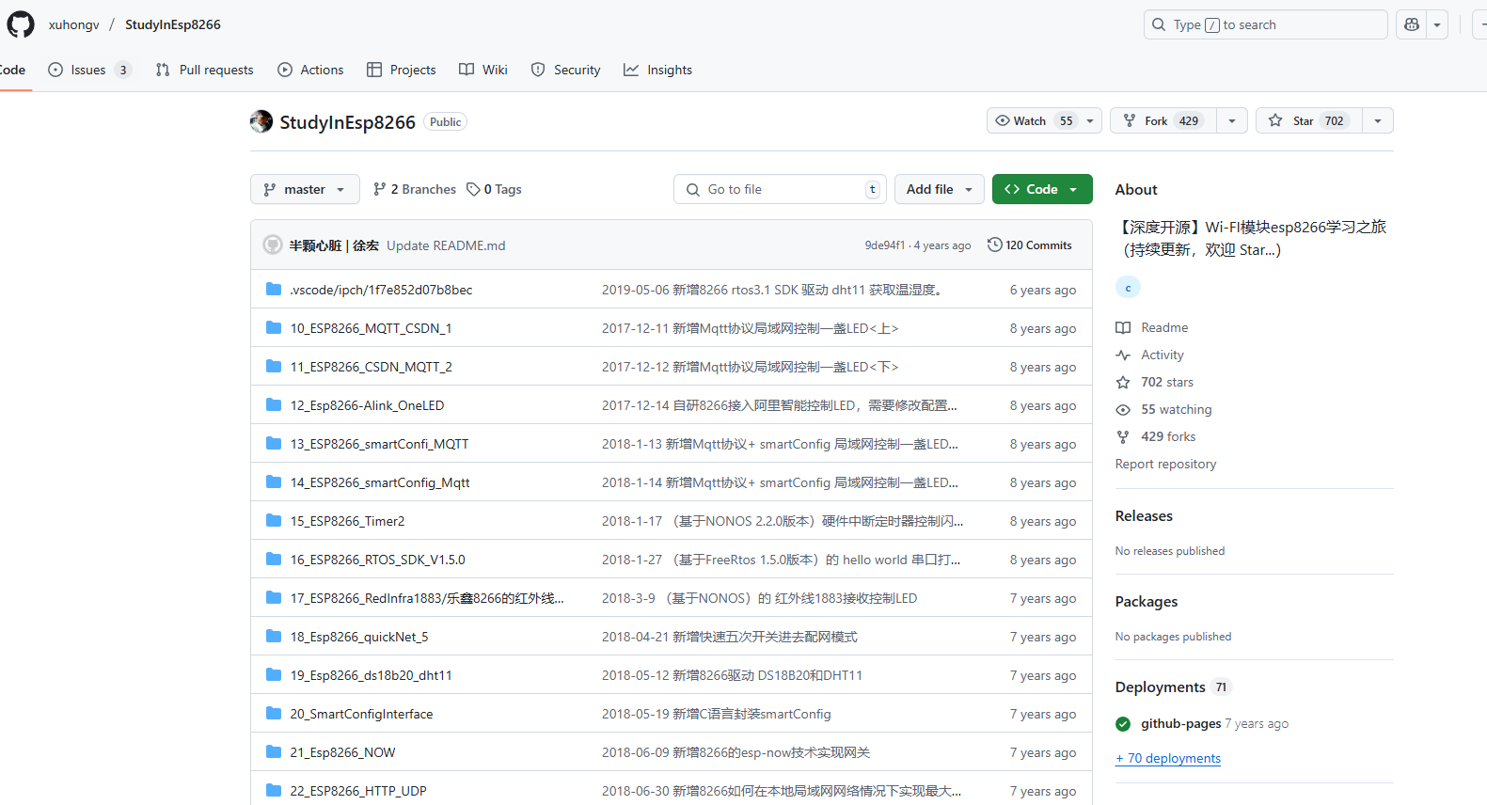View the 429 forks link
This screenshot has width=1487, height=805.
tap(1168, 436)
